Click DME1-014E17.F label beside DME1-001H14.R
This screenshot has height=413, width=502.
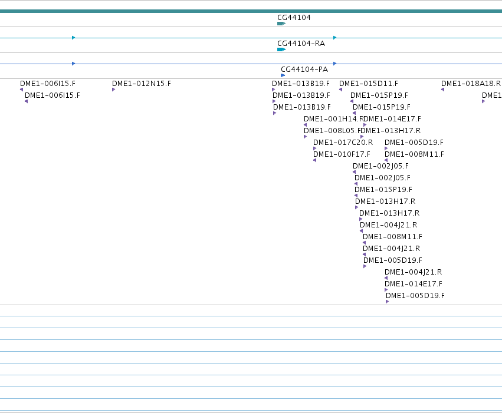[392, 119]
